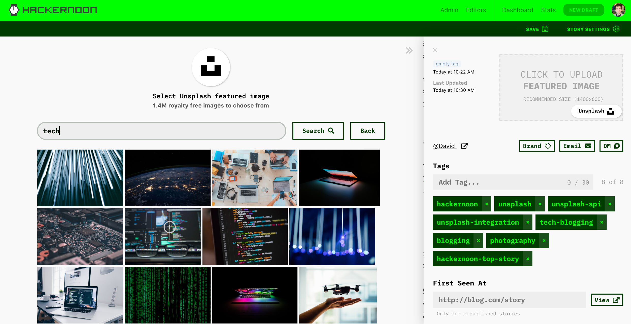Image resolution: width=631 pixels, height=324 pixels.
Task: Remove the hackernoon tag
Action: [x=486, y=204]
